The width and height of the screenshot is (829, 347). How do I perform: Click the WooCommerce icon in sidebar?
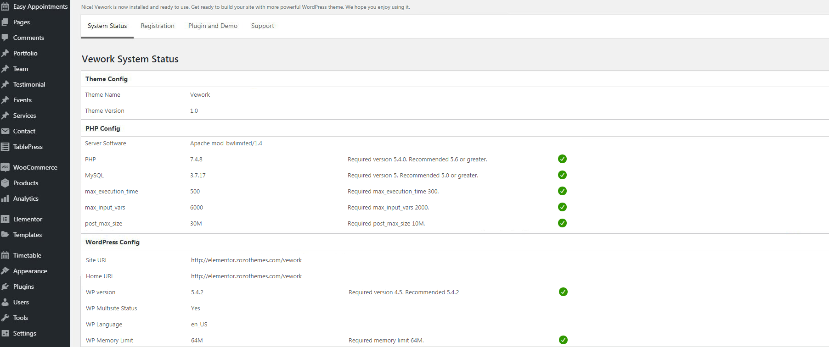coord(5,167)
